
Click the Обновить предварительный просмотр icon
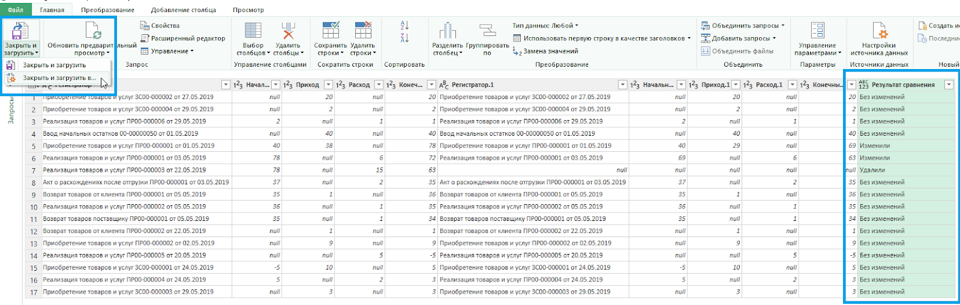coord(93,31)
